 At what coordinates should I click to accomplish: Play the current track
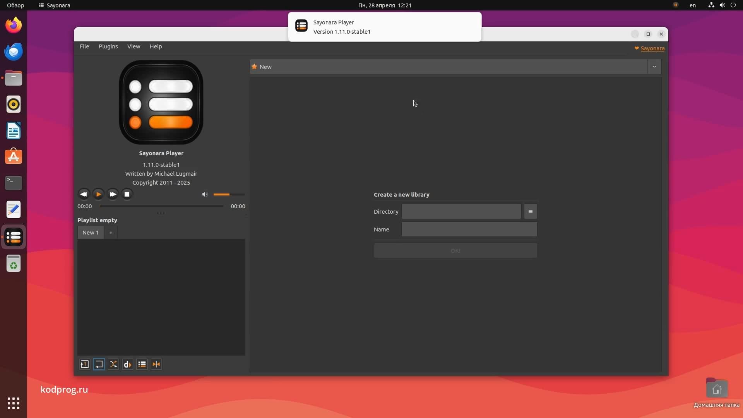[x=98, y=194]
